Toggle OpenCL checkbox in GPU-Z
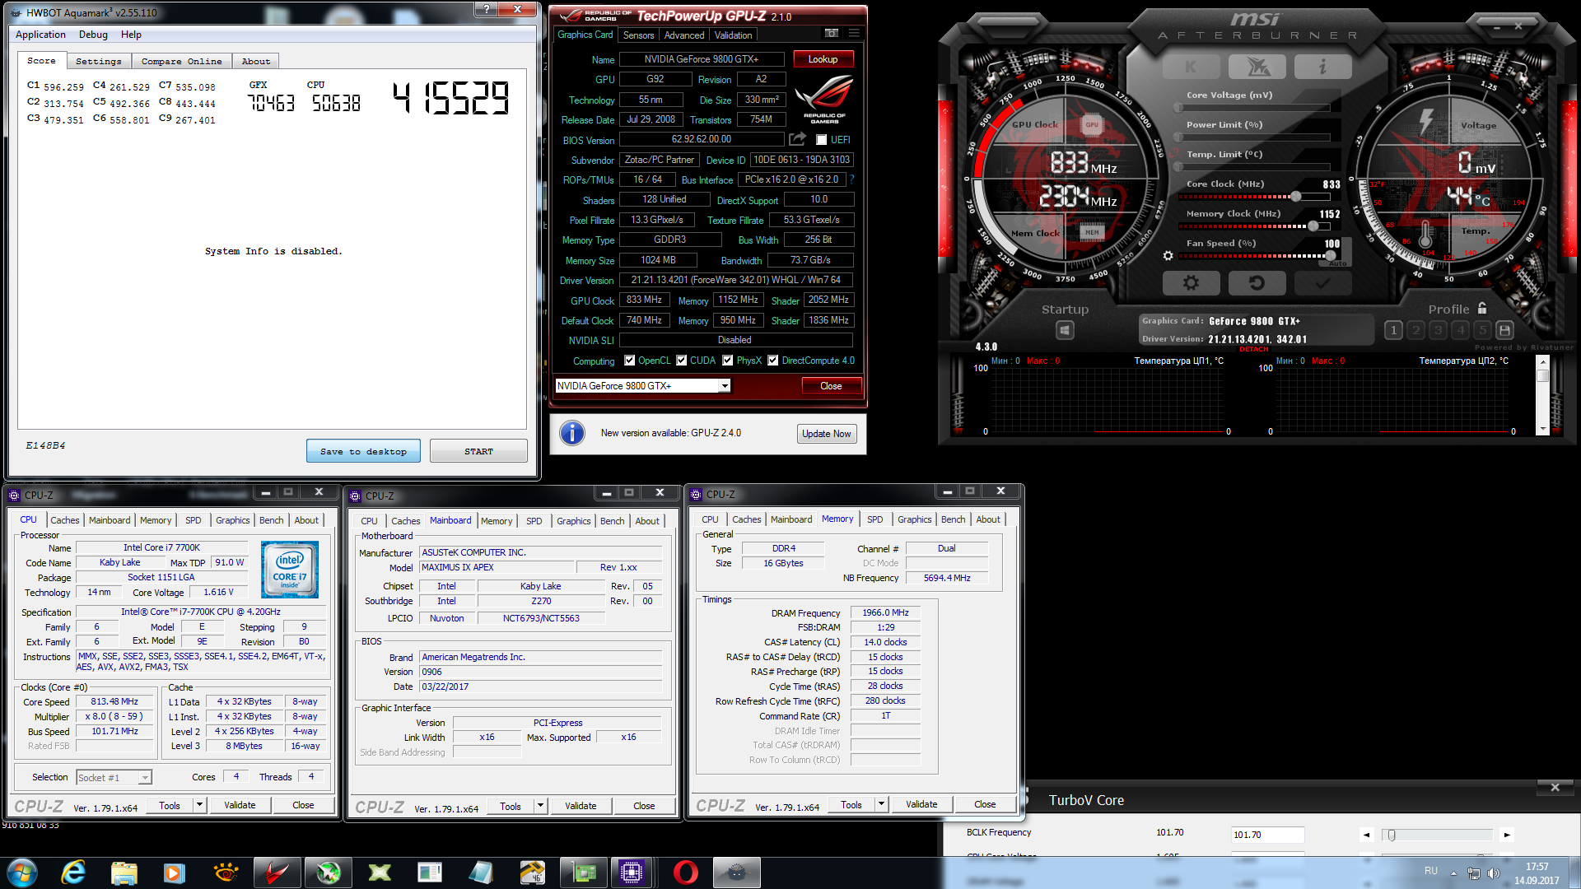Viewport: 1581px width, 889px height. 629,361
